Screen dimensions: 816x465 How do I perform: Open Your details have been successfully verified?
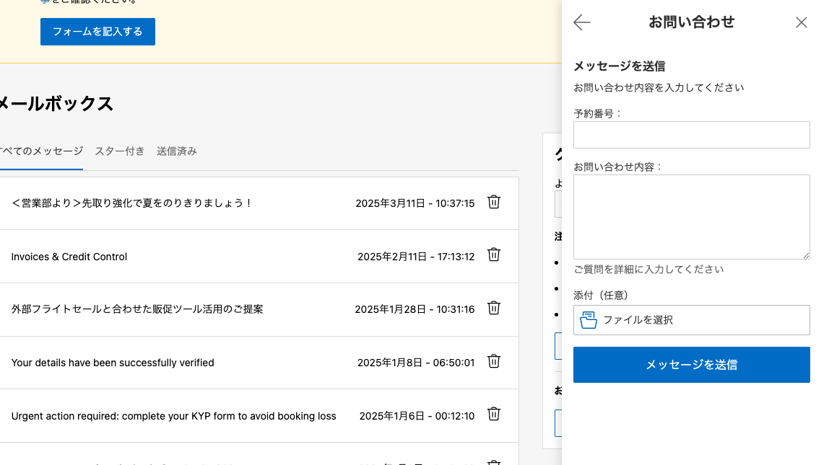(113, 363)
